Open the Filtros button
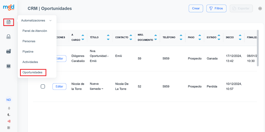This screenshot has width=265, height=132. point(216,8)
